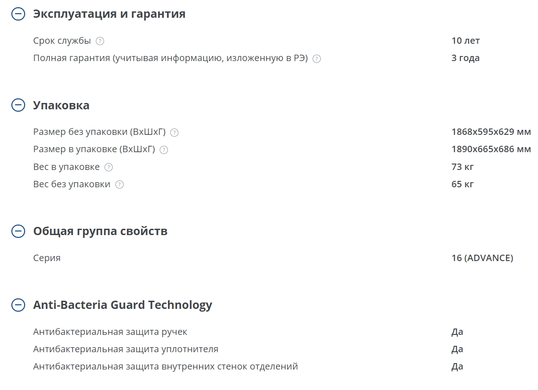Click the 3 года warranty value
Screen dimensions: 538x390
point(465,58)
